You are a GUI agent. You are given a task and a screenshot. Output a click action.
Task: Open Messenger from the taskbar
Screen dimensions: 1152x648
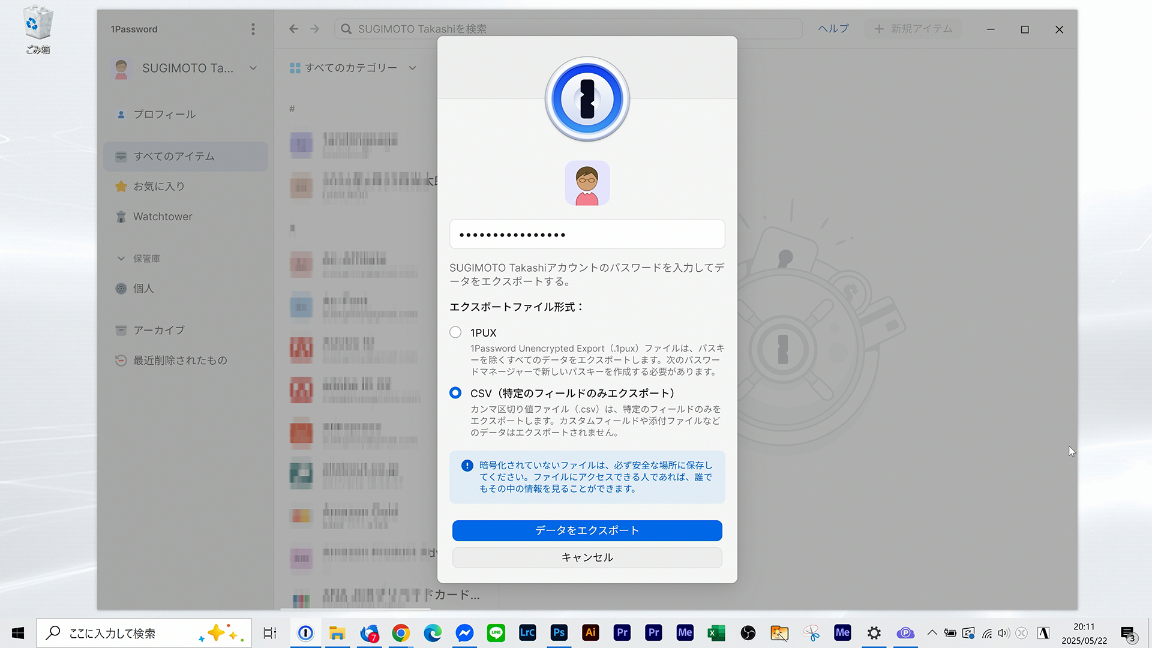pos(464,633)
